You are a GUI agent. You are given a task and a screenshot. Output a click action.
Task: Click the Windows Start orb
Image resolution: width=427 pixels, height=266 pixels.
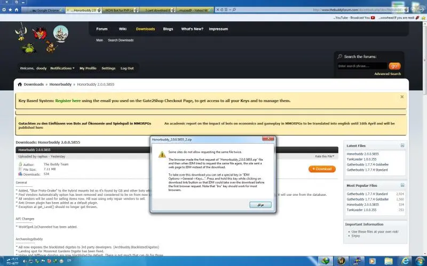pyautogui.click(x=420, y=261)
